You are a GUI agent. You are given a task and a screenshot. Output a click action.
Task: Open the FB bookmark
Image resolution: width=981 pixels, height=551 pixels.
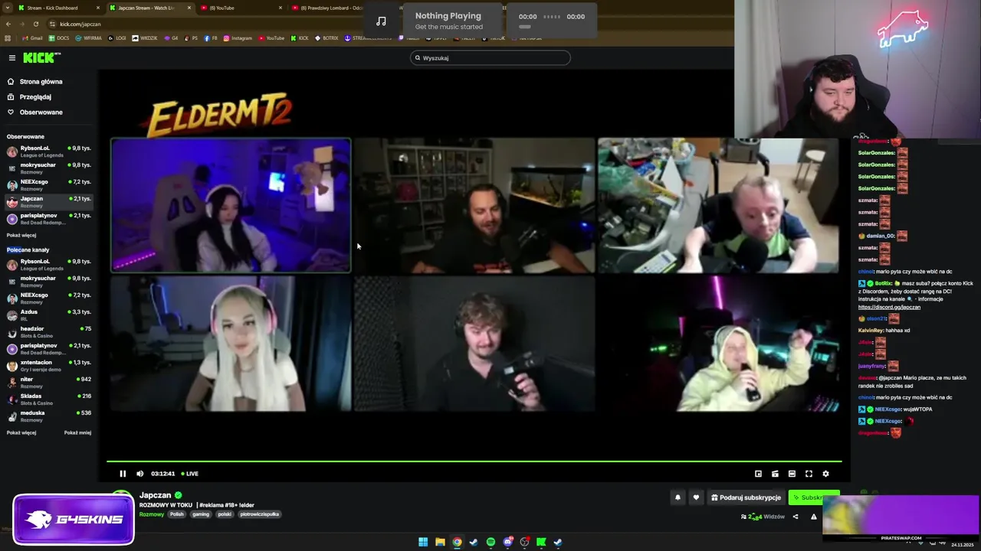coord(211,38)
